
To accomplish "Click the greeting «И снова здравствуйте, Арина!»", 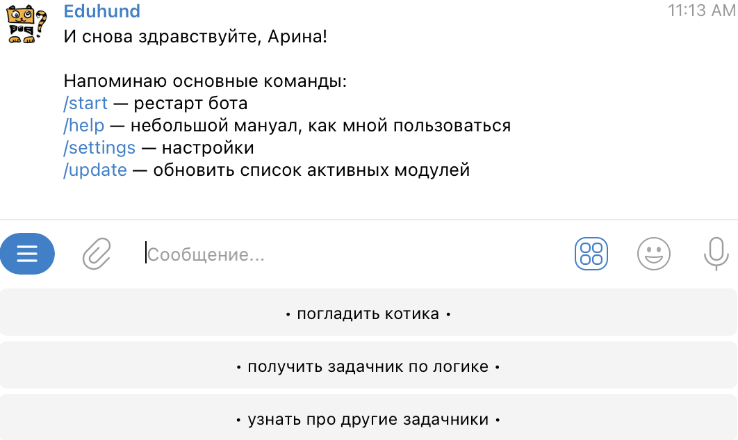I will coord(195,36).
